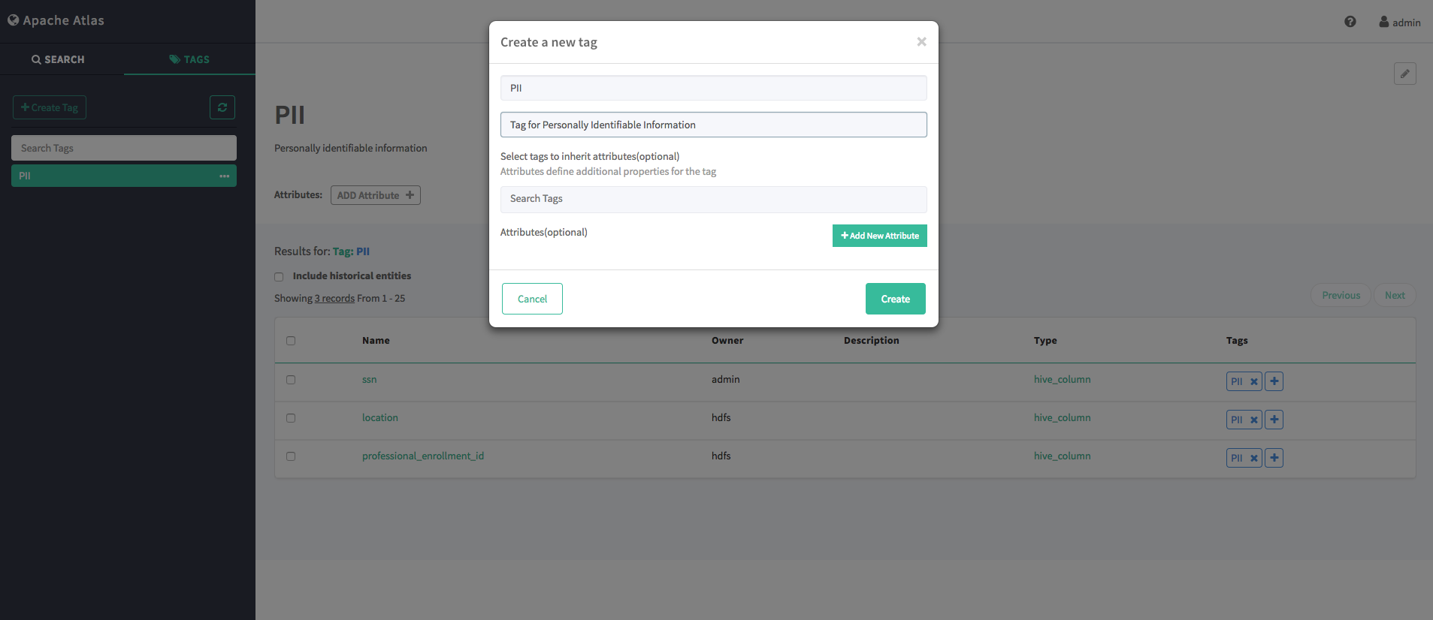Add tag to professional_enrollment_id with plus icon
This screenshot has width=1433, height=620.
coord(1273,457)
